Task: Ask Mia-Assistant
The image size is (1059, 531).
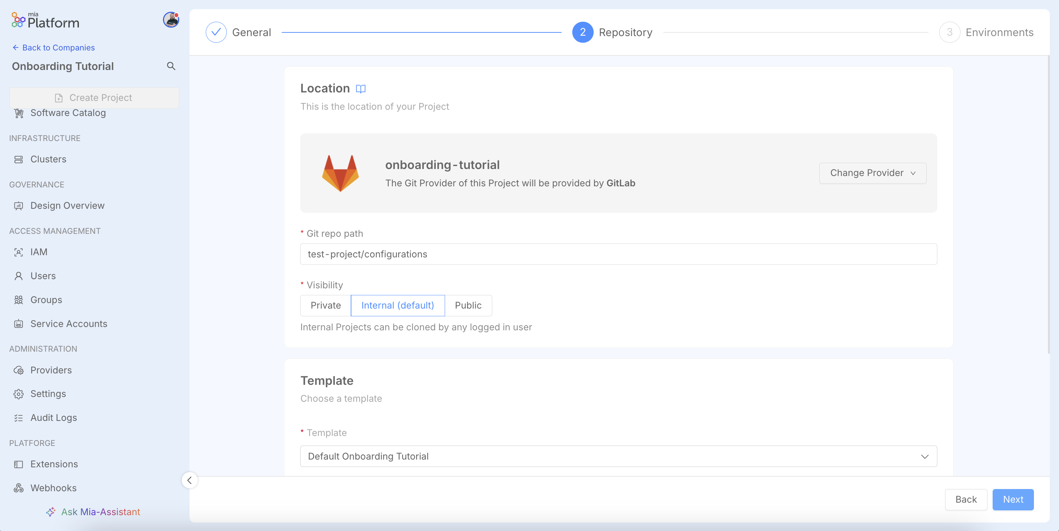Action: click(x=94, y=512)
